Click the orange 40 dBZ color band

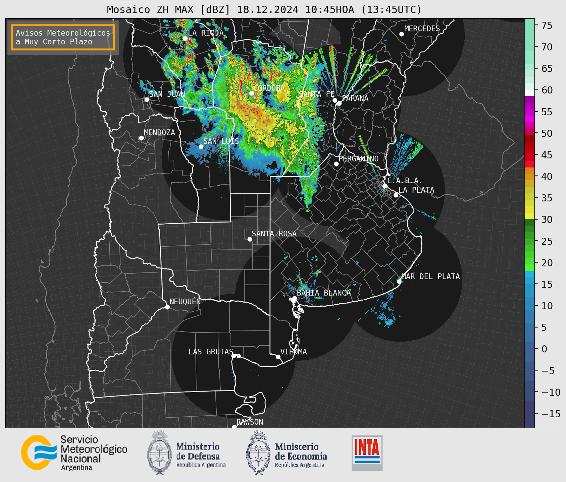click(529, 177)
